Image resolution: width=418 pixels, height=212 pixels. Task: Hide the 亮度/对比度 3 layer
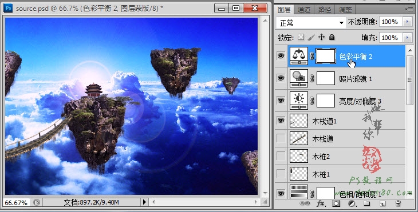(x=281, y=100)
